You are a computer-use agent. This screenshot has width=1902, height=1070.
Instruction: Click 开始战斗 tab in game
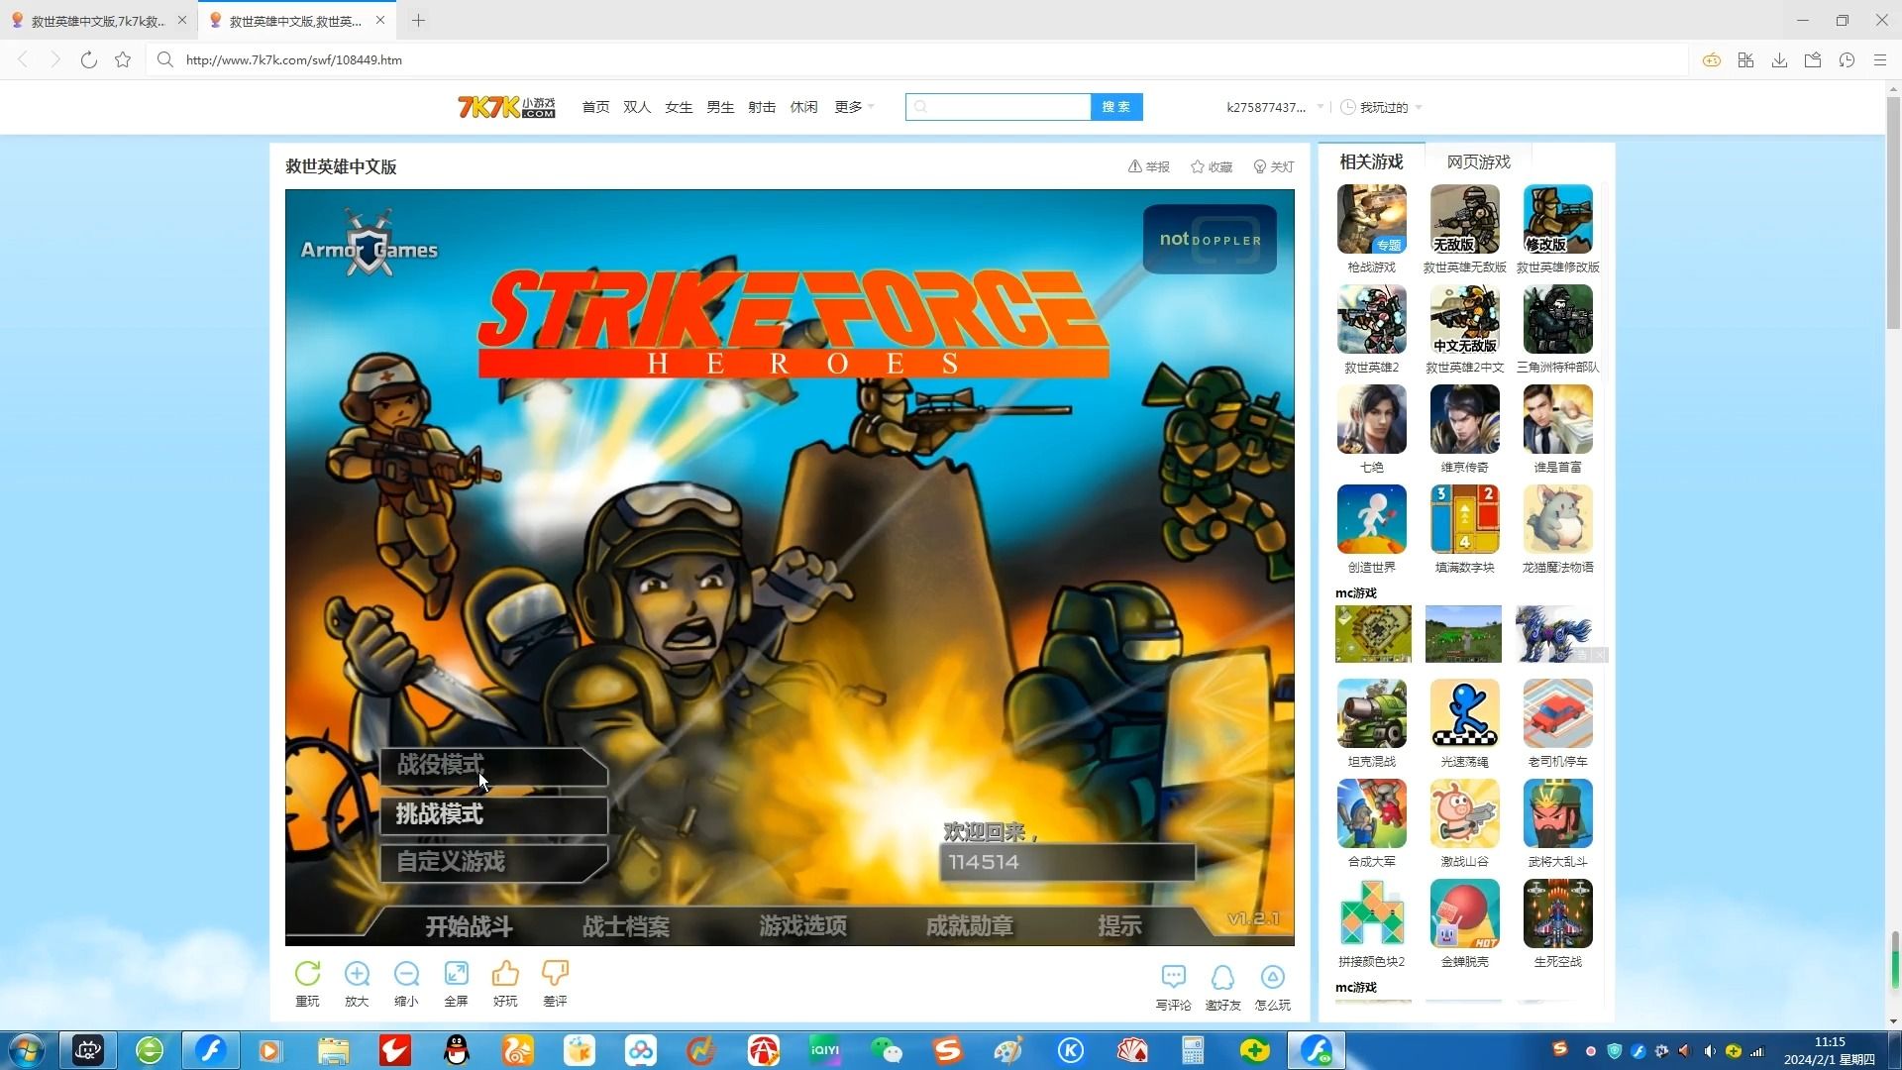click(x=469, y=926)
